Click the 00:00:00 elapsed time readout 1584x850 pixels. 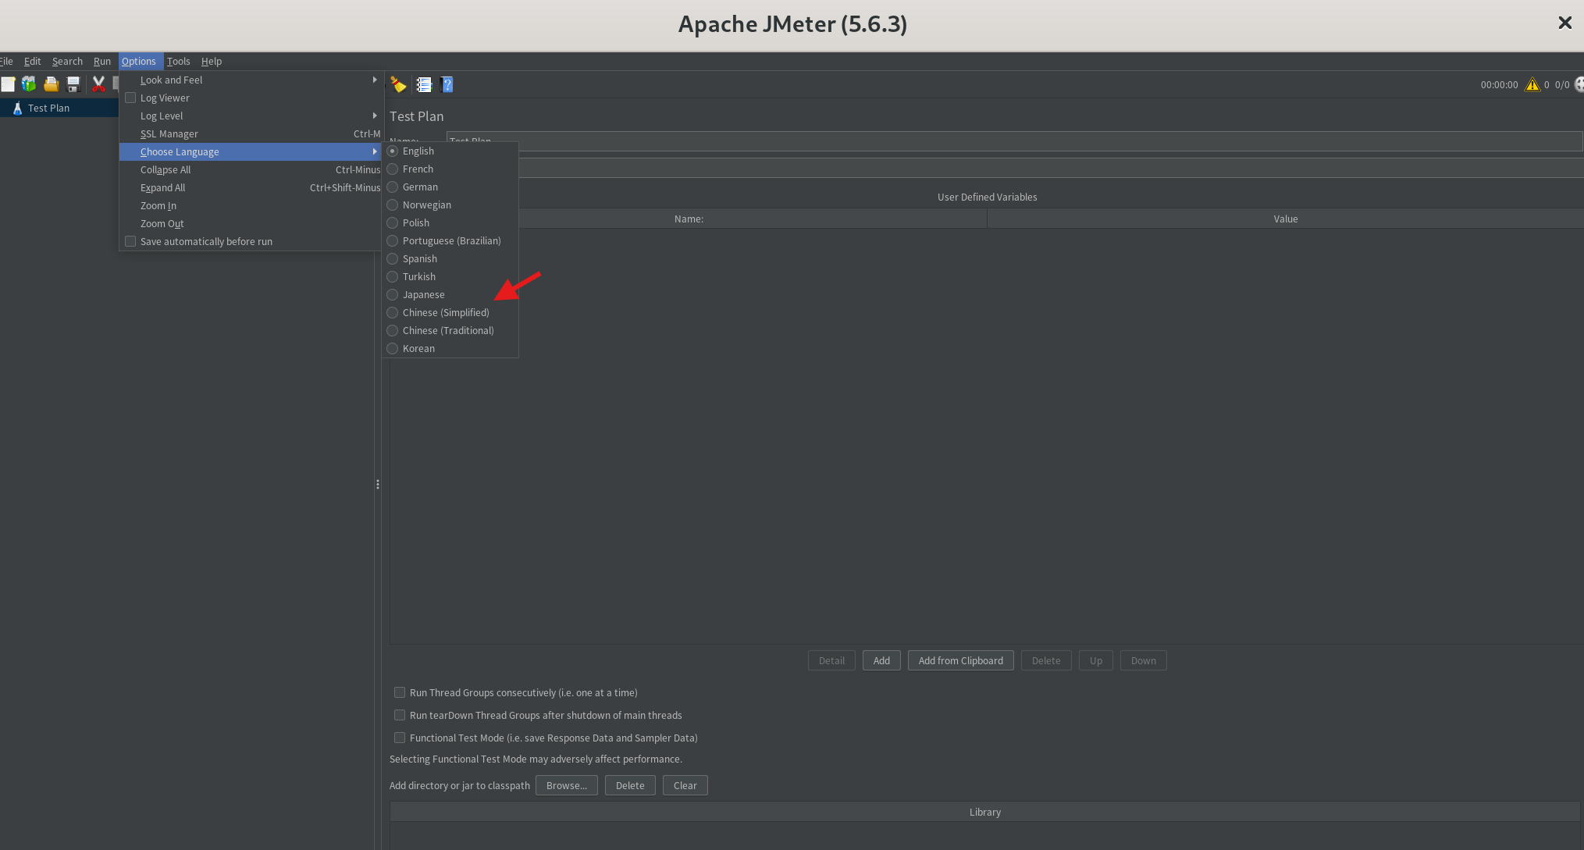tap(1499, 85)
